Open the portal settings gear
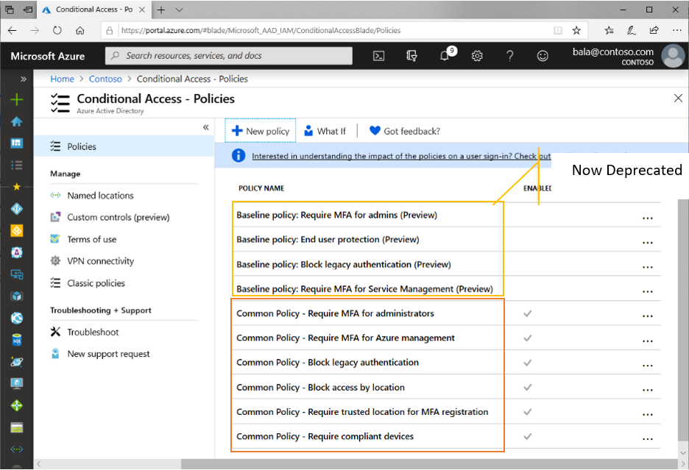Image resolution: width=689 pixels, height=470 pixels. pyautogui.click(x=477, y=56)
